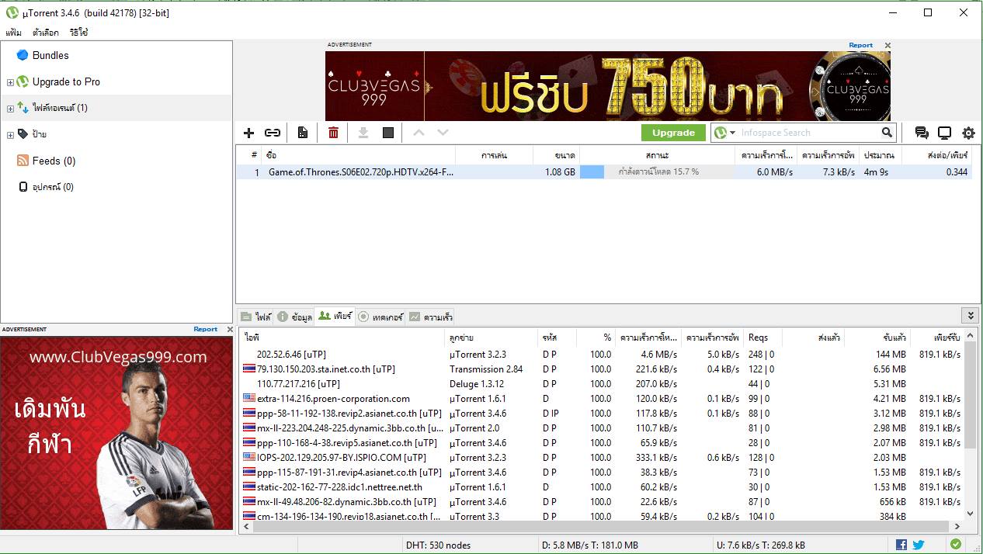Click the peers list scroll-left arrow
The height and width of the screenshot is (554, 983).
pyautogui.click(x=246, y=527)
